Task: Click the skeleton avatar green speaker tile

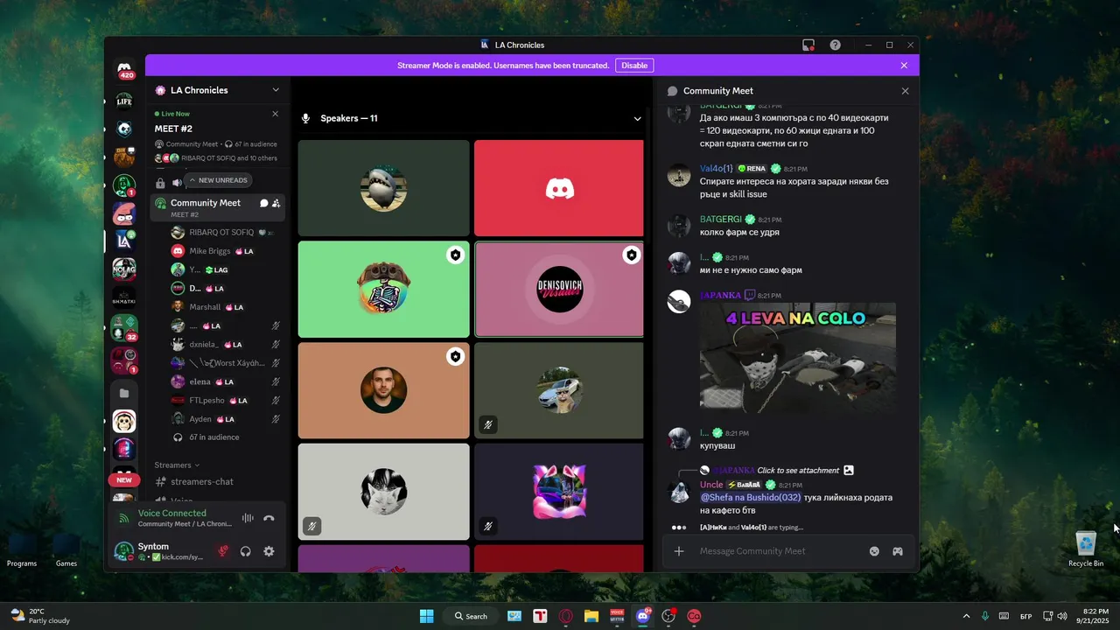Action: click(383, 290)
